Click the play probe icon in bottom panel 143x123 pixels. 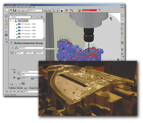click(11, 84)
